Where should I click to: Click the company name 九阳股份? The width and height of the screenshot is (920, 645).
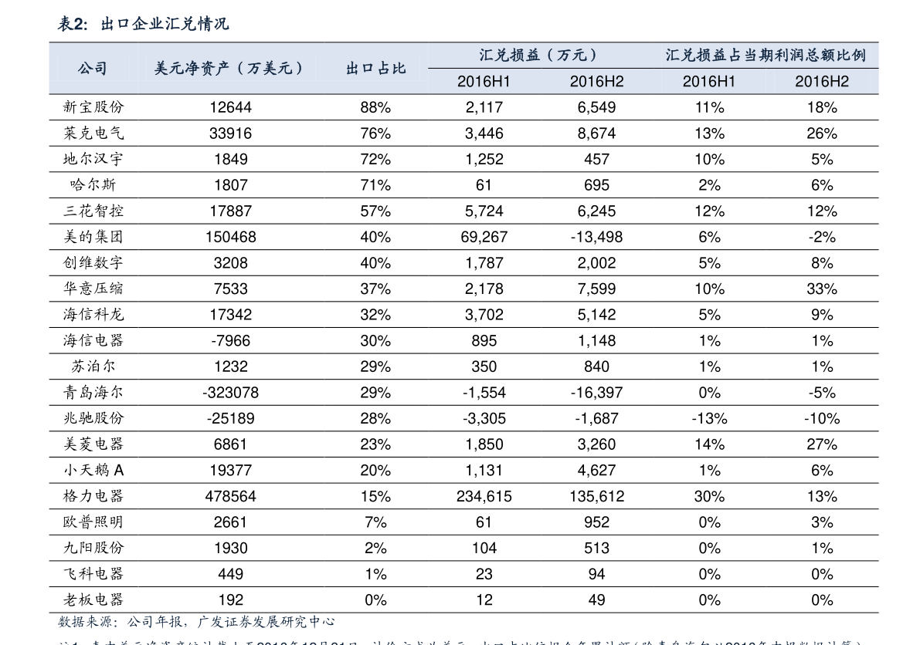click(x=93, y=548)
